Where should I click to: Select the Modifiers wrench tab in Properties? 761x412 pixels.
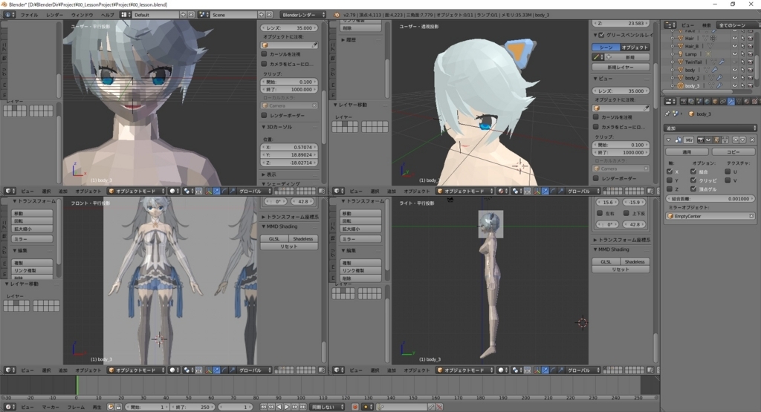click(x=731, y=102)
